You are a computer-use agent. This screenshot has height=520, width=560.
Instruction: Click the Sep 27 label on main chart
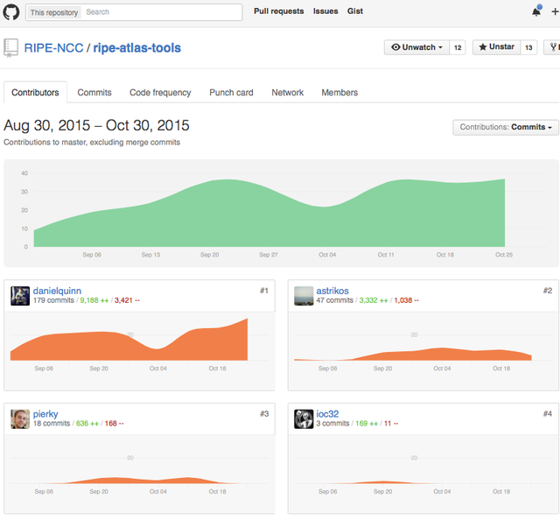[x=269, y=255]
